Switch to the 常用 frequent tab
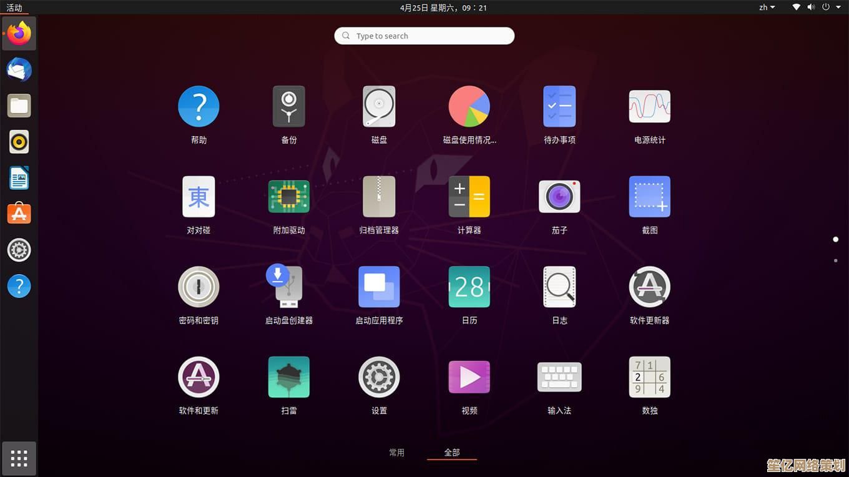Viewport: 849px width, 477px height. (x=397, y=453)
